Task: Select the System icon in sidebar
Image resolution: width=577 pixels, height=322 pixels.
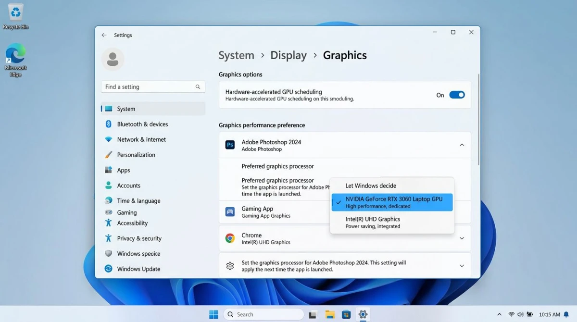Action: [x=109, y=109]
